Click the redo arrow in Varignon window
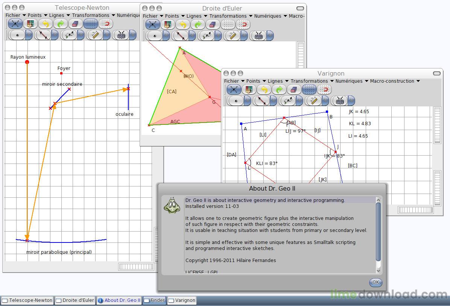The height and width of the screenshot is (306, 450). [x=279, y=90]
